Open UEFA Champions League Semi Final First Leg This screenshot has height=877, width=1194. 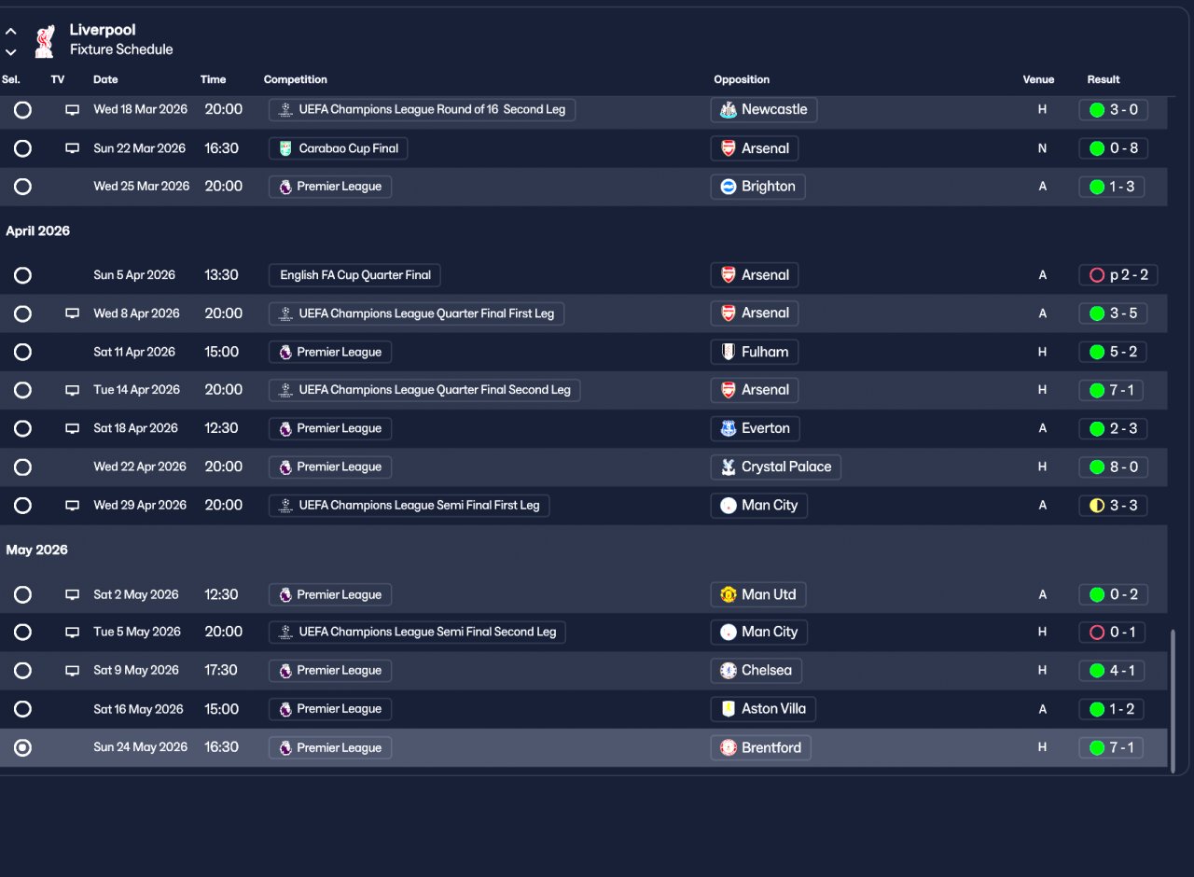coord(410,505)
